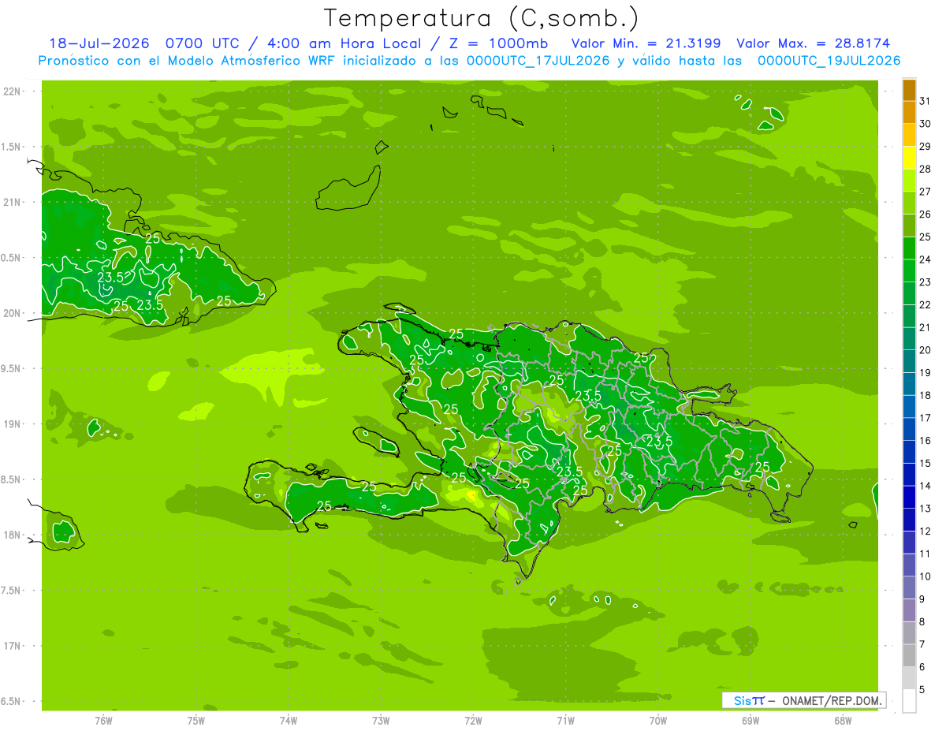
Task: Click the "Valor Max. = 28.8174" value
Action: click(813, 43)
